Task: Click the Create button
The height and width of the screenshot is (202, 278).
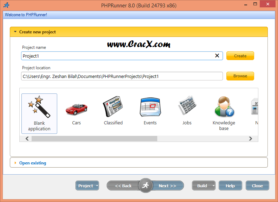Action: coord(240,56)
